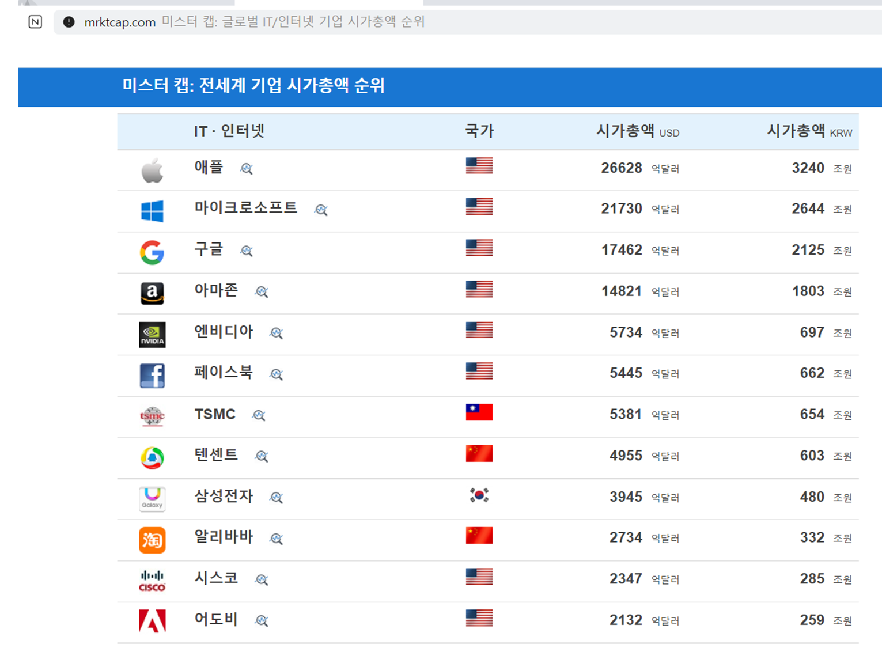Click the Apple logo icon

152,170
